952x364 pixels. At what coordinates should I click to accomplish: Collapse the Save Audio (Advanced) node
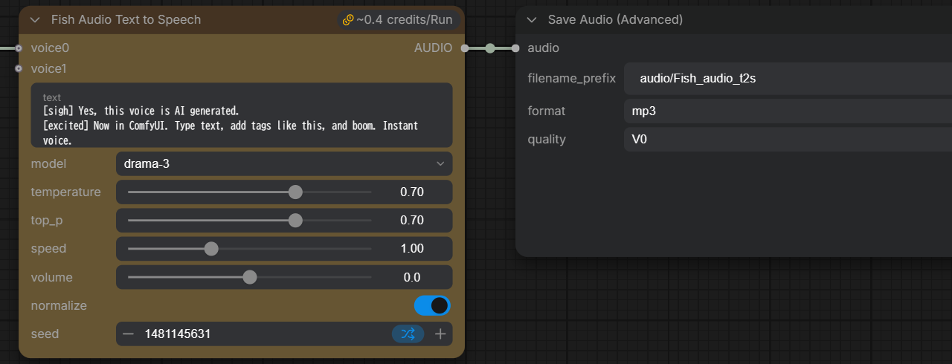[531, 20]
